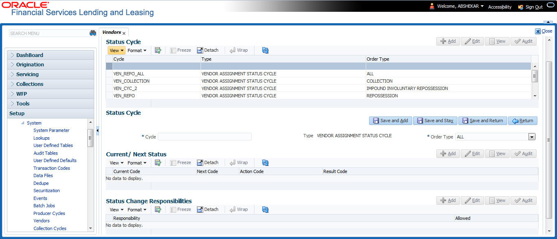Click the Sign Out icon

(521, 7)
